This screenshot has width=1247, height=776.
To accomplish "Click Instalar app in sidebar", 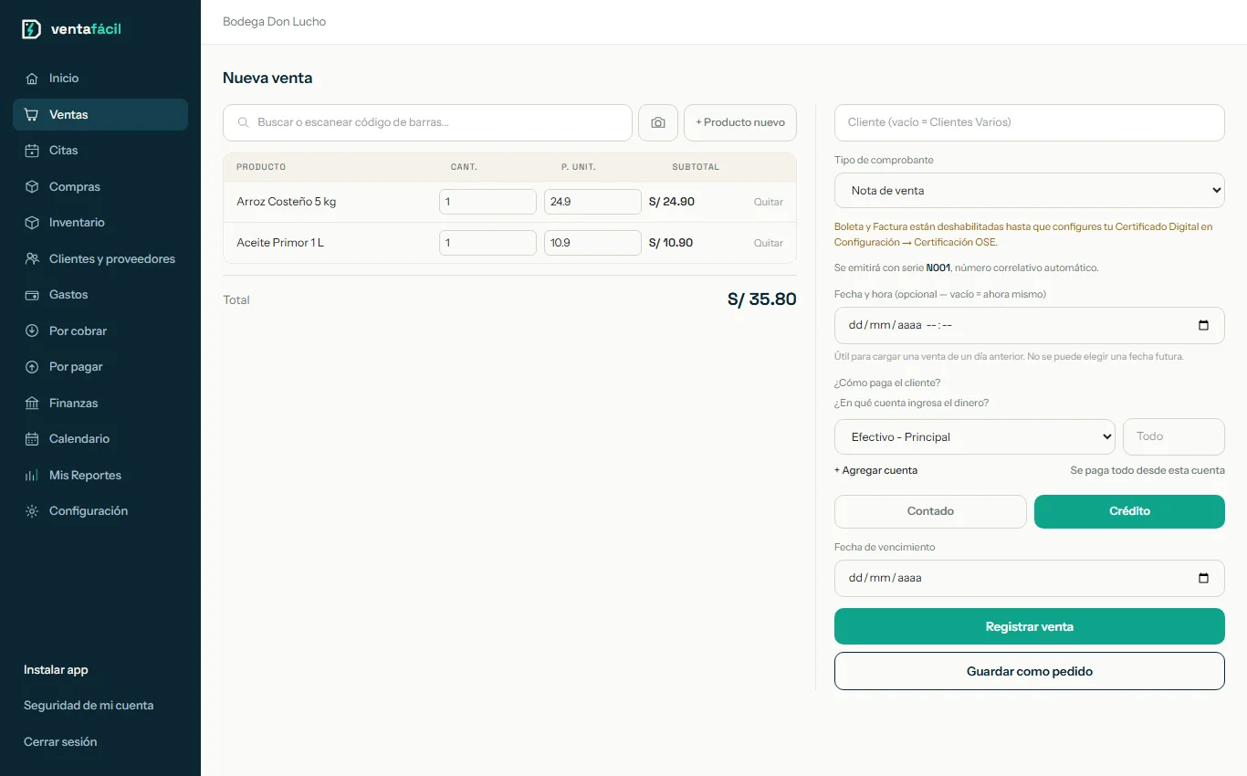I will (x=56, y=670).
